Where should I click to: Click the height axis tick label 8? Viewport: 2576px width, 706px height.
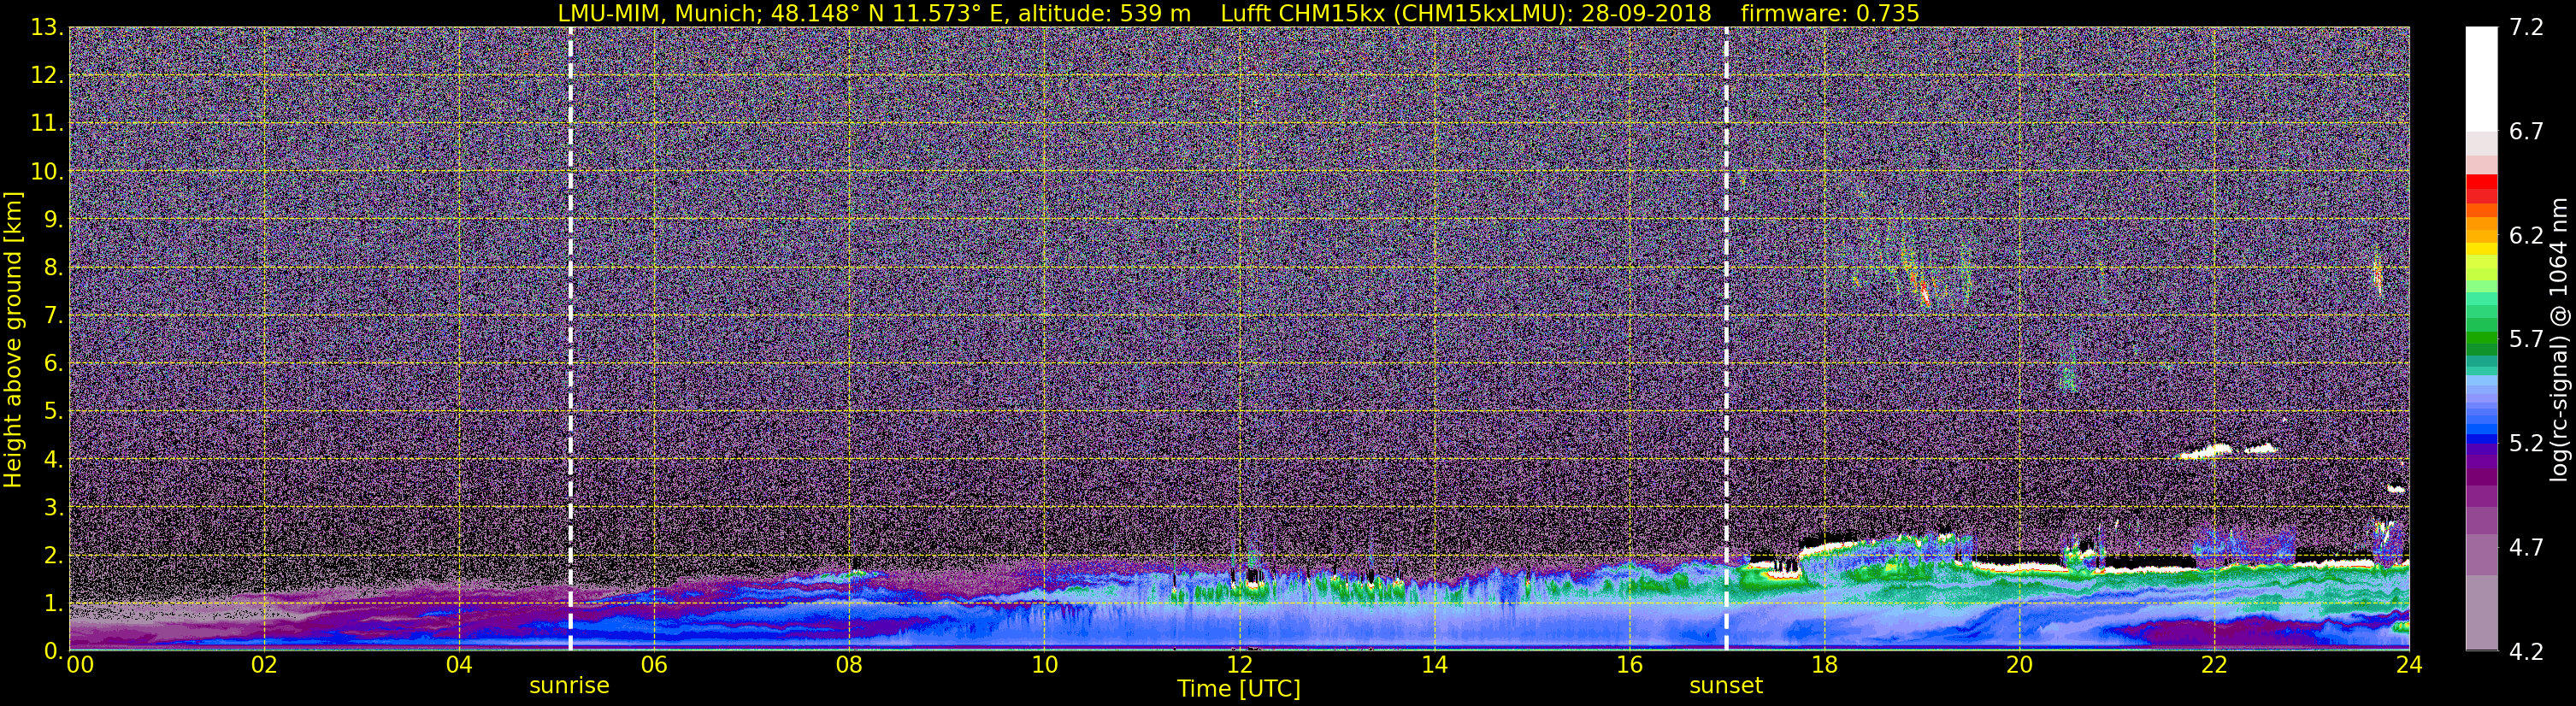click(x=53, y=268)
